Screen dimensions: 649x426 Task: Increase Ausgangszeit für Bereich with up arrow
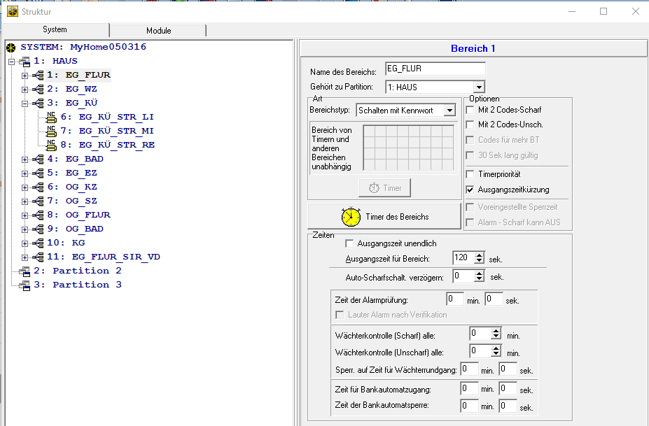[x=479, y=255]
